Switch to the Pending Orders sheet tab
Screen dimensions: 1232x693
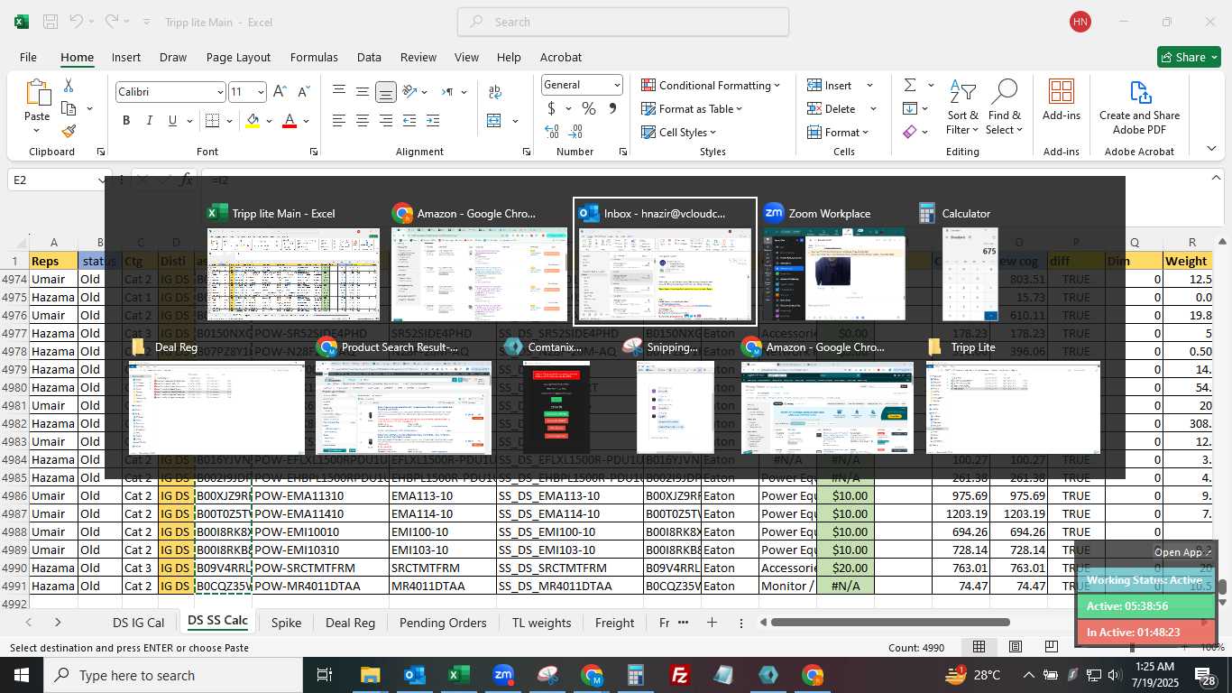[x=443, y=623]
